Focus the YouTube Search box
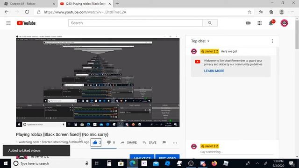Screen dimensions: 299x168 (x=135, y=23)
